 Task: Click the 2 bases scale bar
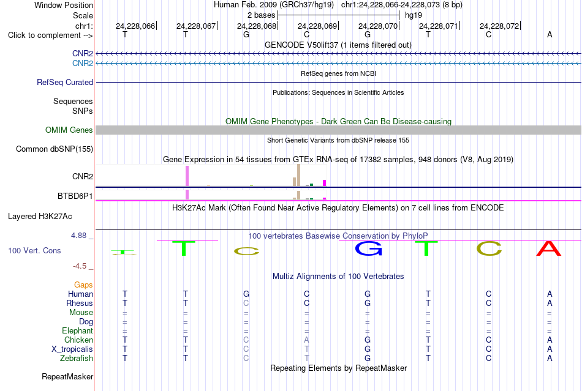click(338, 15)
